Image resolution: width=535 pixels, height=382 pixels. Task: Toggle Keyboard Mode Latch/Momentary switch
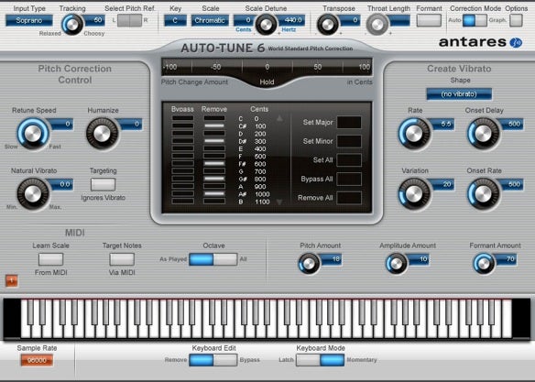(x=320, y=360)
